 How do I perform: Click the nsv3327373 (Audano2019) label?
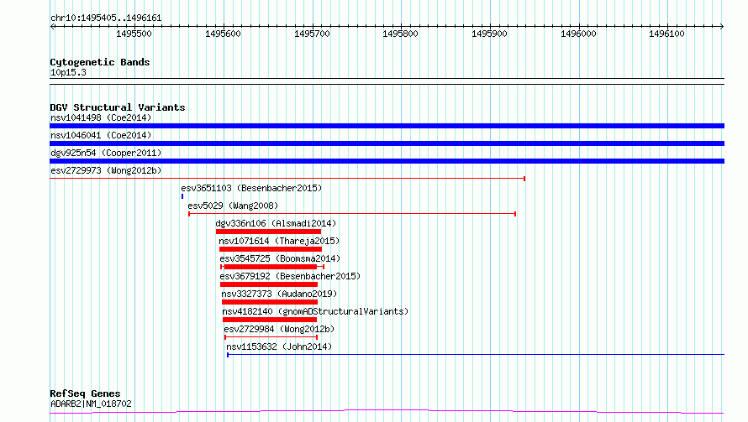tap(279, 294)
